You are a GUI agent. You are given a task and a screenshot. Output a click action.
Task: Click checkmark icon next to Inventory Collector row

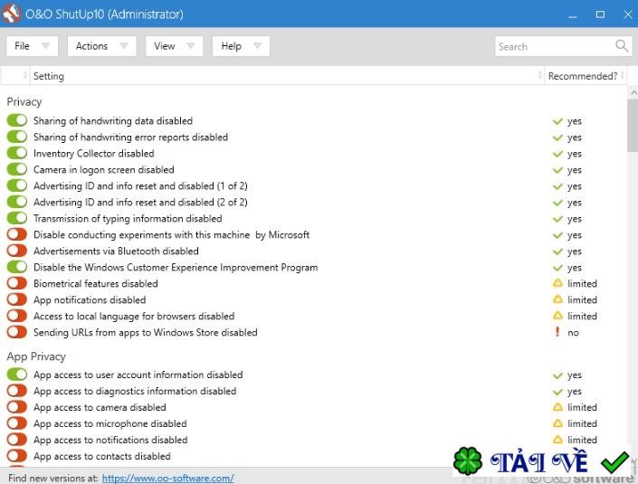[x=557, y=154]
